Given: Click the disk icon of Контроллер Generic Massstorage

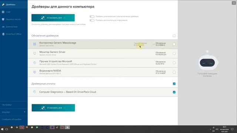Looking at the screenshot, I should click(x=34, y=44).
